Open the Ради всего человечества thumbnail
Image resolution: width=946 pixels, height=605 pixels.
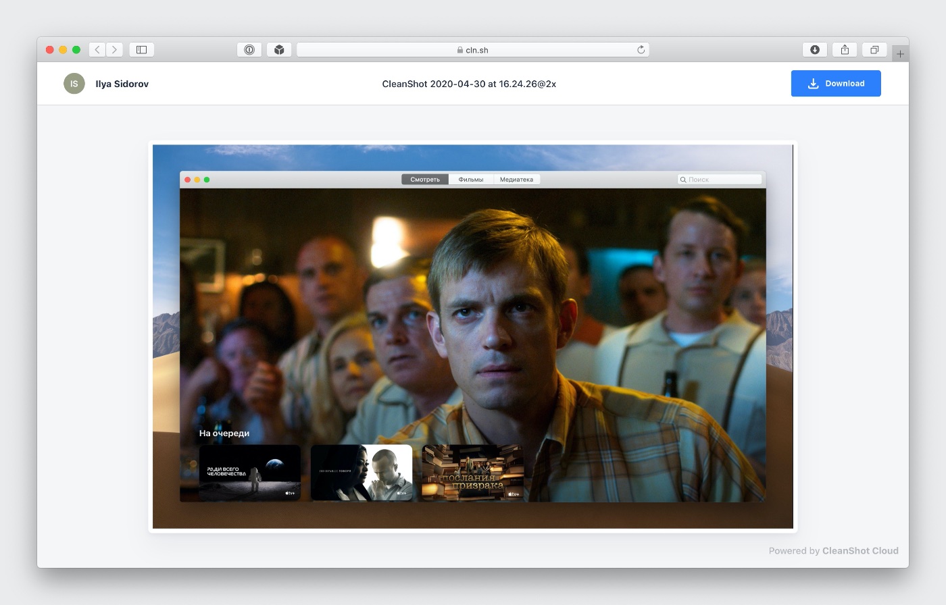[250, 473]
